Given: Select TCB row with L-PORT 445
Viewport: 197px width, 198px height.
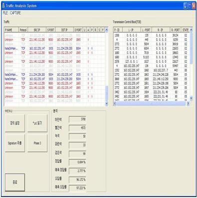Looking at the screenshot, I should (x=152, y=40).
